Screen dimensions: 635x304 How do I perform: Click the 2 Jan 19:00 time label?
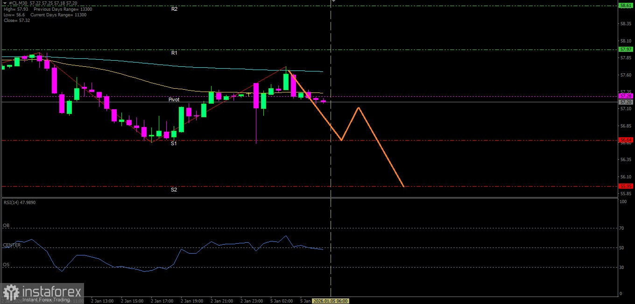[192, 301]
